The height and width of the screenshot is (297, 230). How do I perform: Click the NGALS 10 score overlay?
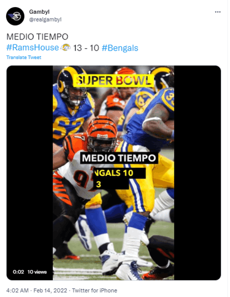click(x=120, y=173)
